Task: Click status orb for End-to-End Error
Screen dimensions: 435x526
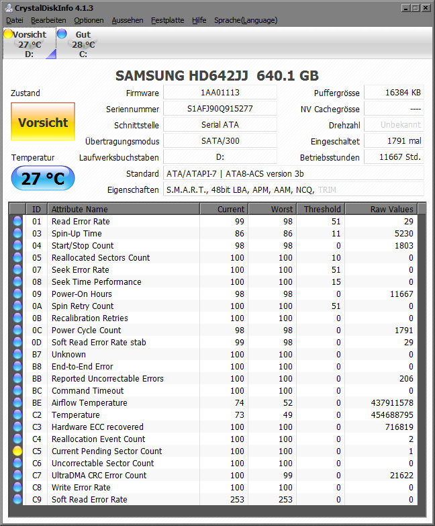Action: 17,366
